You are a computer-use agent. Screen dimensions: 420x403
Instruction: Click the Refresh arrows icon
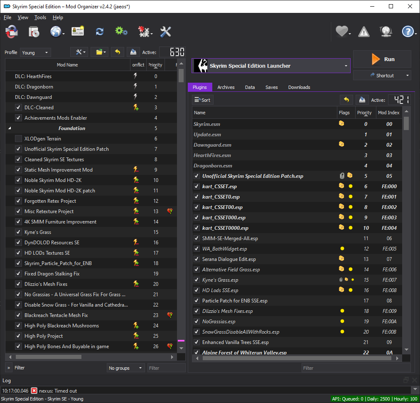(x=100, y=32)
